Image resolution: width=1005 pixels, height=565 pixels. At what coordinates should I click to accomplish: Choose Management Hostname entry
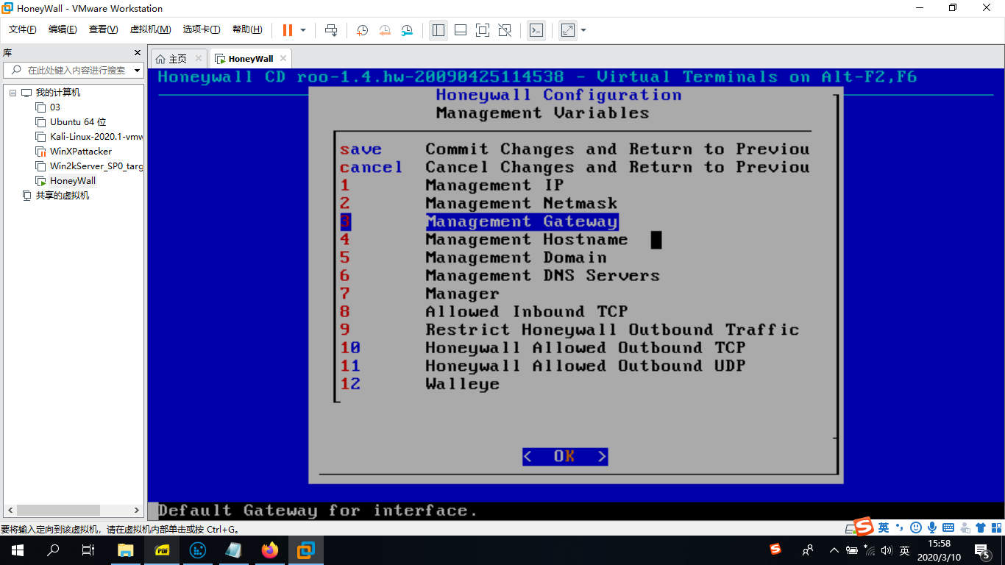526,239
